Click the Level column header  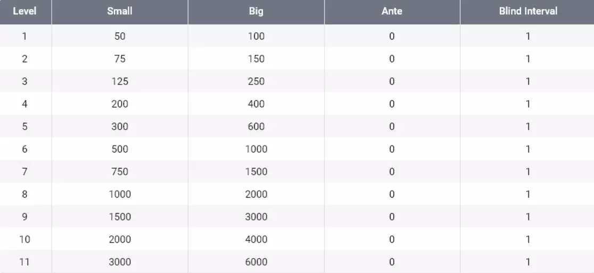pos(24,11)
